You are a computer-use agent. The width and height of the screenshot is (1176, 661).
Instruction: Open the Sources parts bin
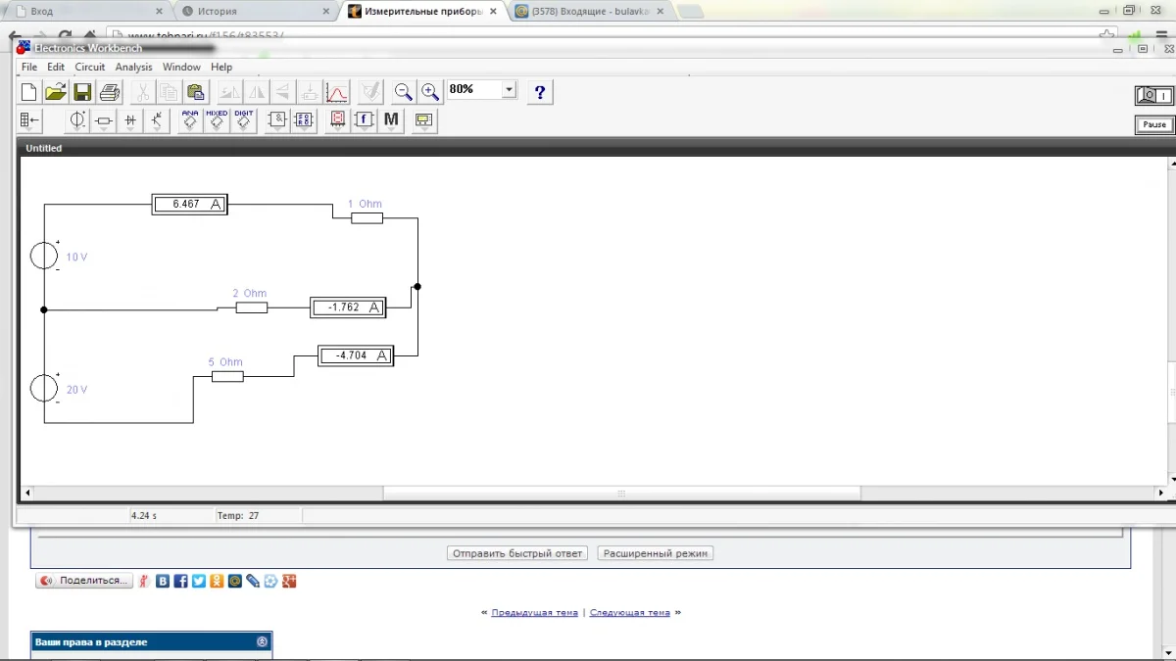click(x=77, y=120)
